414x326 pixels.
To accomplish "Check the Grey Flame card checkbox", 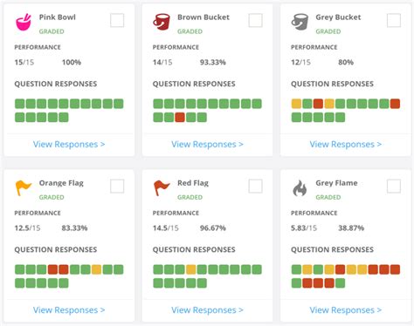I will pyautogui.click(x=394, y=186).
